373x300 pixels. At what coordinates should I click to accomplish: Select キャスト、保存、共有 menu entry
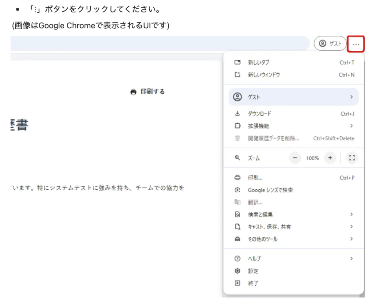tap(269, 227)
